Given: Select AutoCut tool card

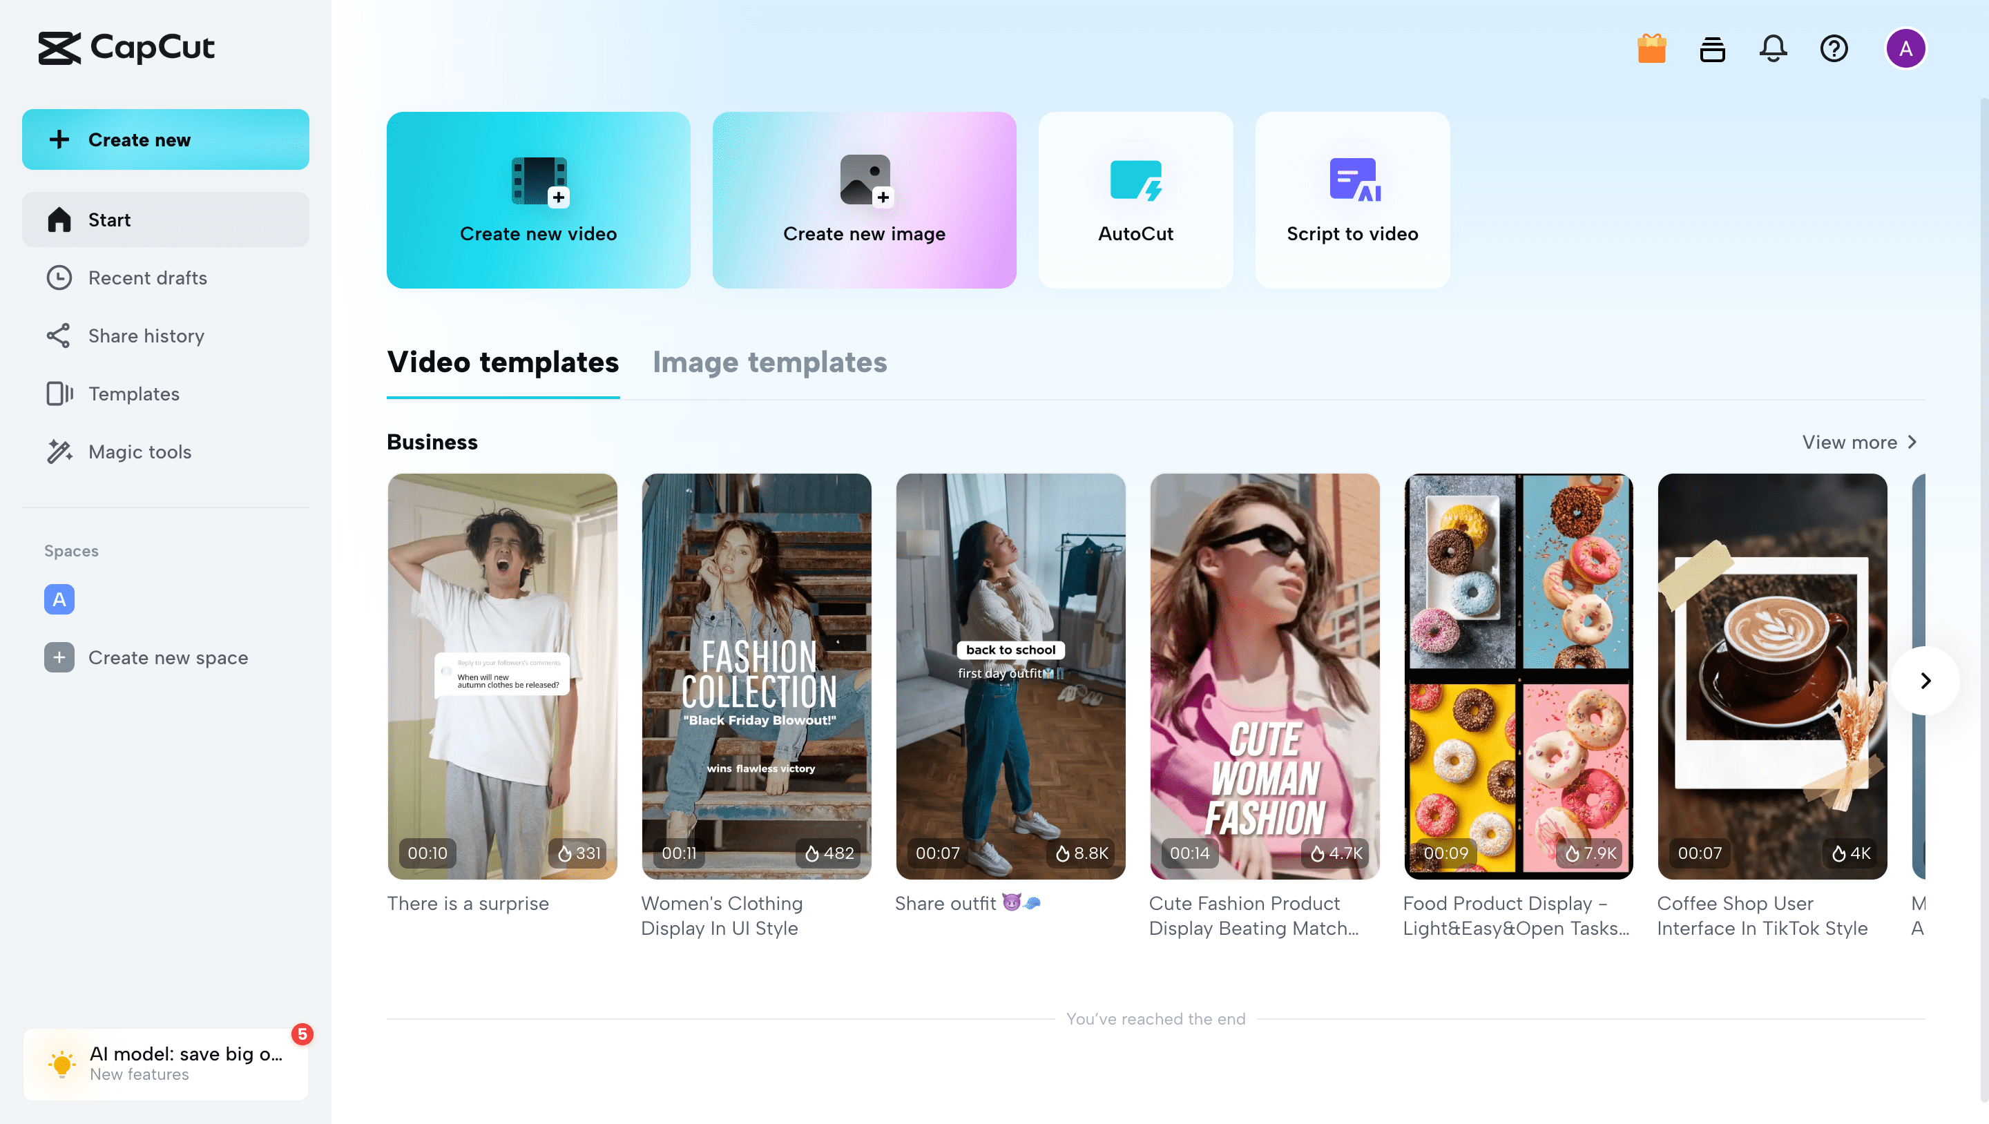Looking at the screenshot, I should click(x=1135, y=200).
